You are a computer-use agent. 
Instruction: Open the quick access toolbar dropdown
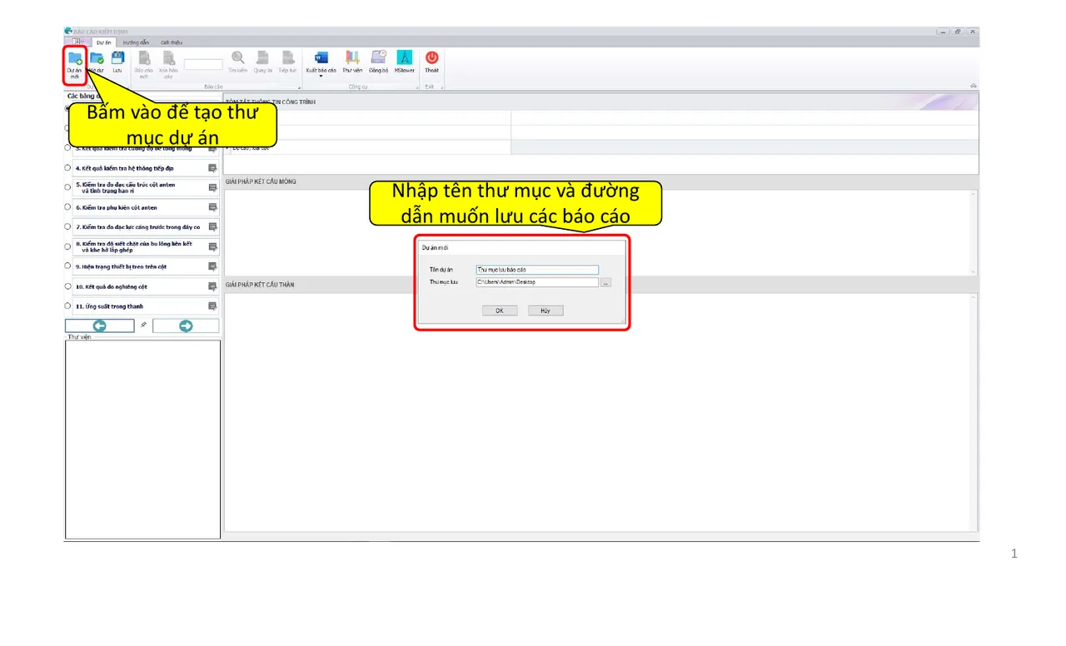[x=77, y=42]
